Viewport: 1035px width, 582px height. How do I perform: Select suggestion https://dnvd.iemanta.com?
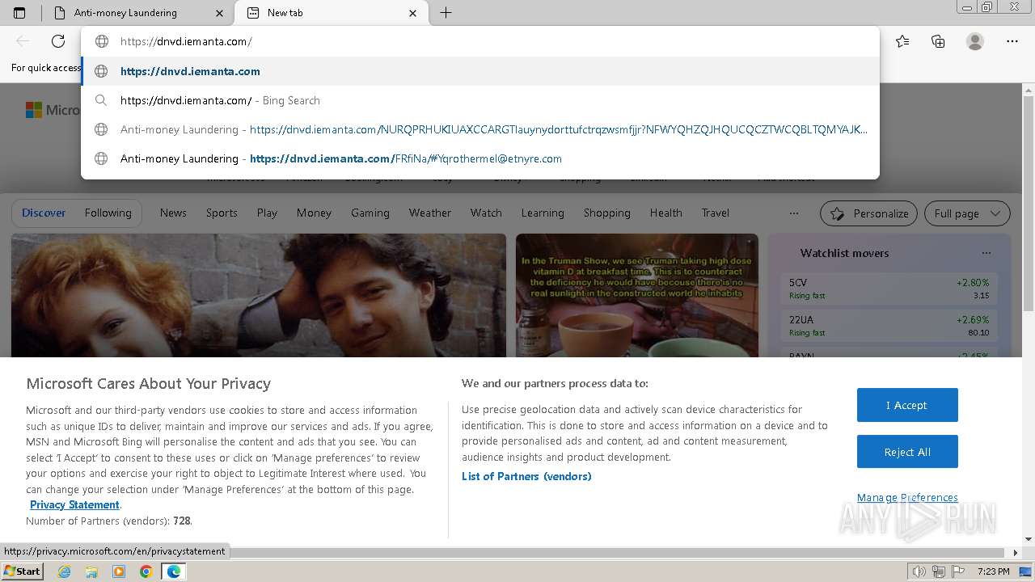pyautogui.click(x=480, y=71)
